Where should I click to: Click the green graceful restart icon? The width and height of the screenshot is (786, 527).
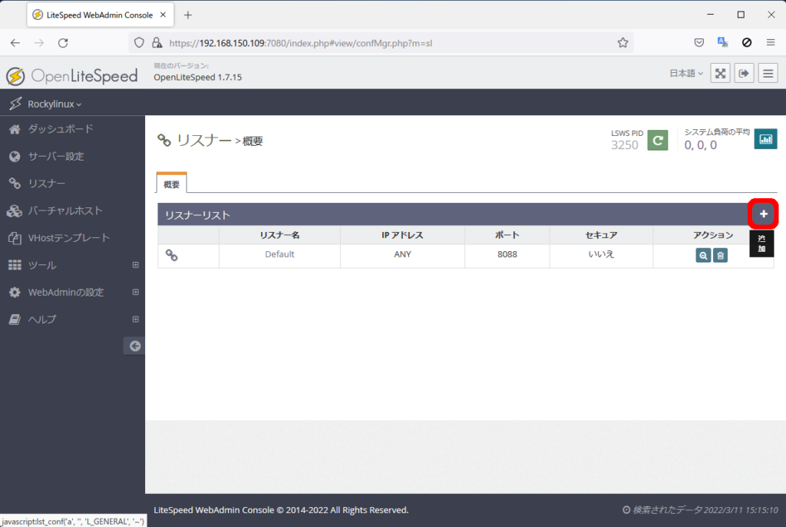click(657, 140)
